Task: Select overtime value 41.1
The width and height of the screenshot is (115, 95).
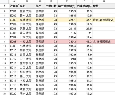Action: click(84, 20)
